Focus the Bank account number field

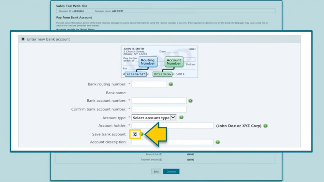coord(159,101)
